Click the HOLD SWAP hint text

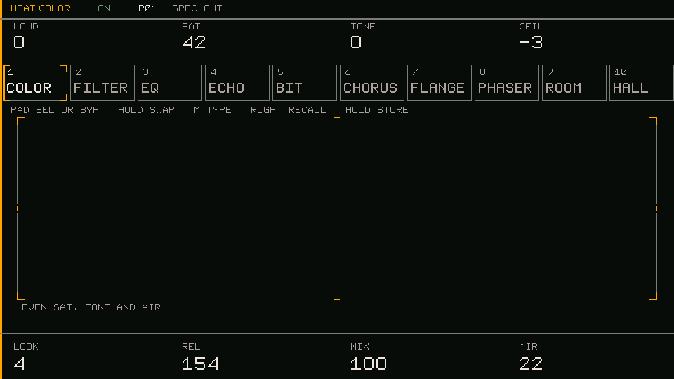coord(146,110)
